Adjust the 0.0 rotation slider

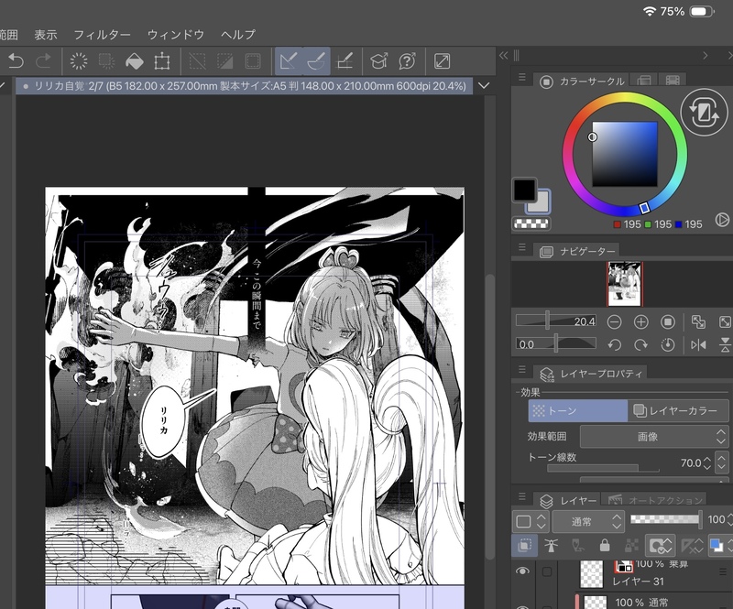click(556, 344)
